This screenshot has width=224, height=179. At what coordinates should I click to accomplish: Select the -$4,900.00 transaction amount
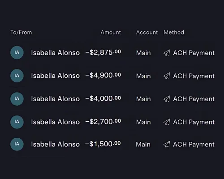point(103,75)
